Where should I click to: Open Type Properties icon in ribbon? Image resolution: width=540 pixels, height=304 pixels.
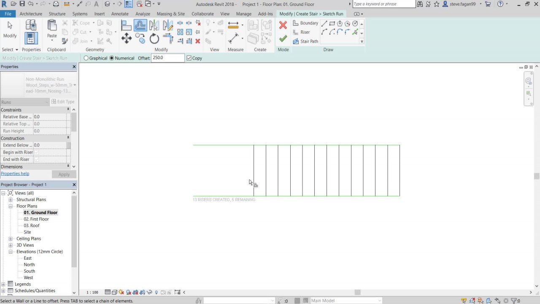point(30,25)
